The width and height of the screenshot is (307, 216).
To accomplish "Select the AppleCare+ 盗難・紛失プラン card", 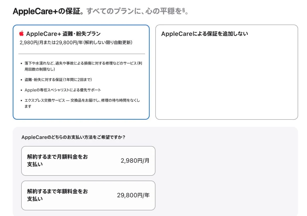I will [81, 72].
